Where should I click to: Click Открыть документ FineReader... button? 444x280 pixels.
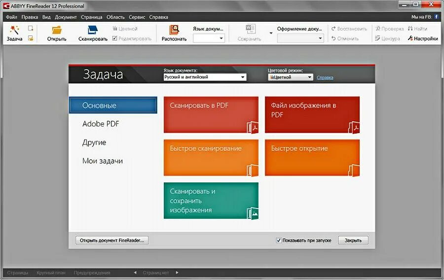click(112, 240)
